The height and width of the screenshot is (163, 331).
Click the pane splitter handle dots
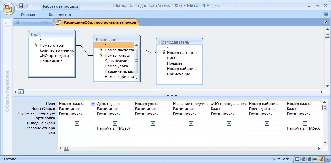pos(171,95)
